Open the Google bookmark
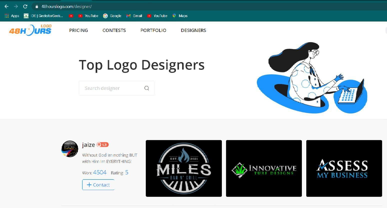Image resolution: width=387 pixels, height=208 pixels. coord(112,16)
